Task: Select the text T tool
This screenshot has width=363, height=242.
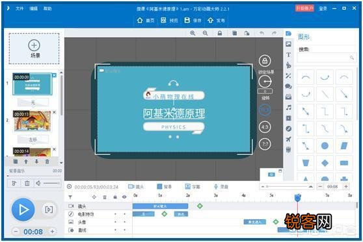Action: pyautogui.click(x=288, y=54)
